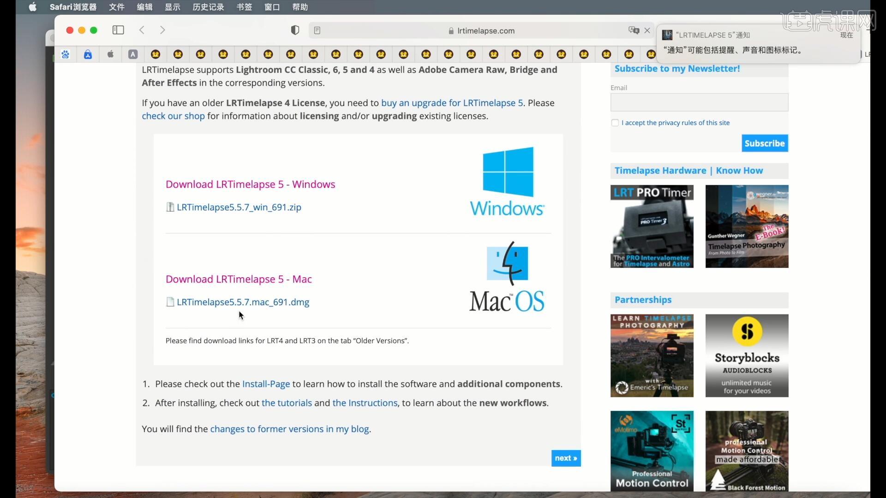Open the Baidu paw pinned tab

coord(66,54)
